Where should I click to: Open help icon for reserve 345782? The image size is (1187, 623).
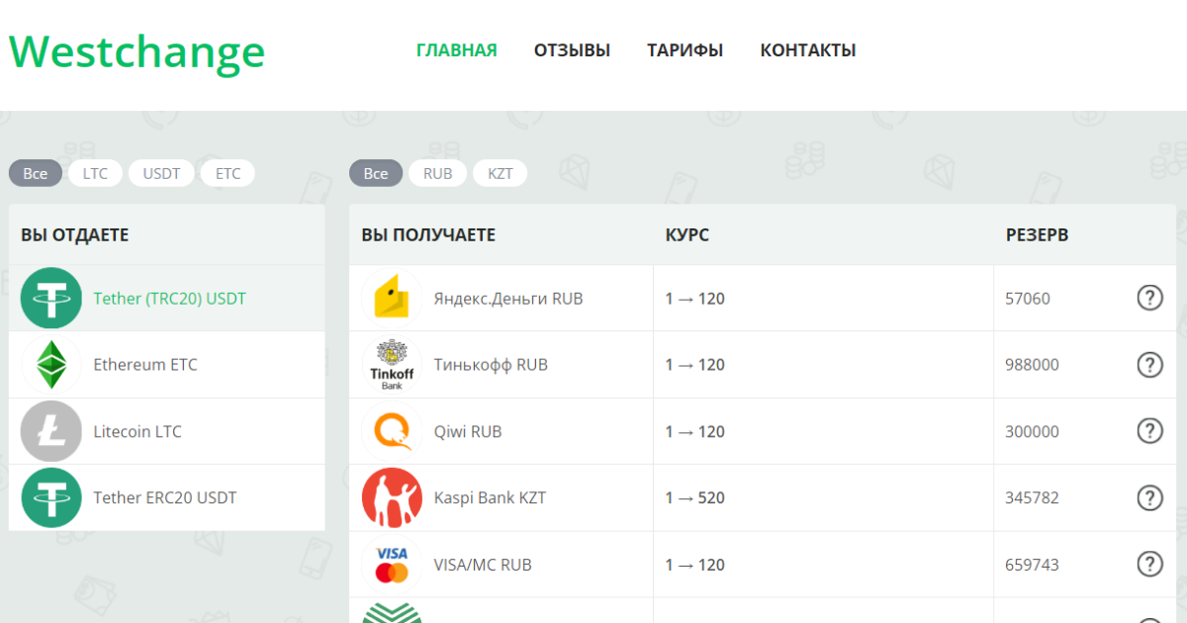tap(1149, 497)
